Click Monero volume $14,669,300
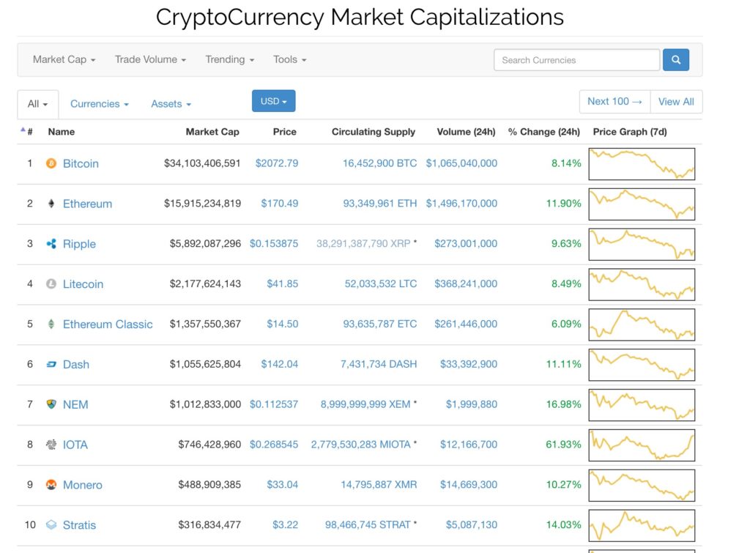The width and height of the screenshot is (750, 553). pos(469,485)
